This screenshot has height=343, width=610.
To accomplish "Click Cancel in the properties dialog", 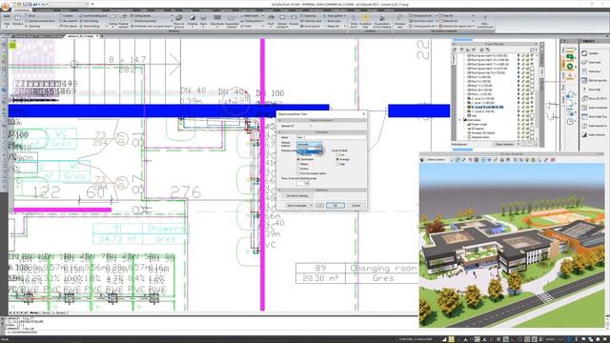I will point(356,206).
